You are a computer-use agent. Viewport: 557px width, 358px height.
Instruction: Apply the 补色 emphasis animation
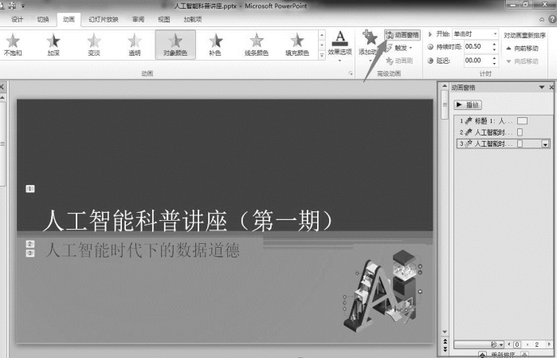click(x=215, y=45)
